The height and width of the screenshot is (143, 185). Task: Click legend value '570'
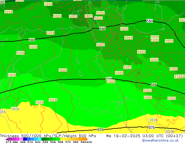pos(68,142)
